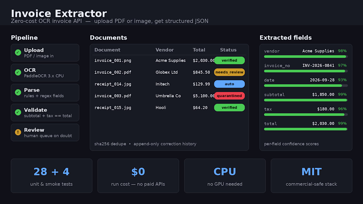Click the tax confidence progress bar

pyautogui.click(x=306, y=115)
